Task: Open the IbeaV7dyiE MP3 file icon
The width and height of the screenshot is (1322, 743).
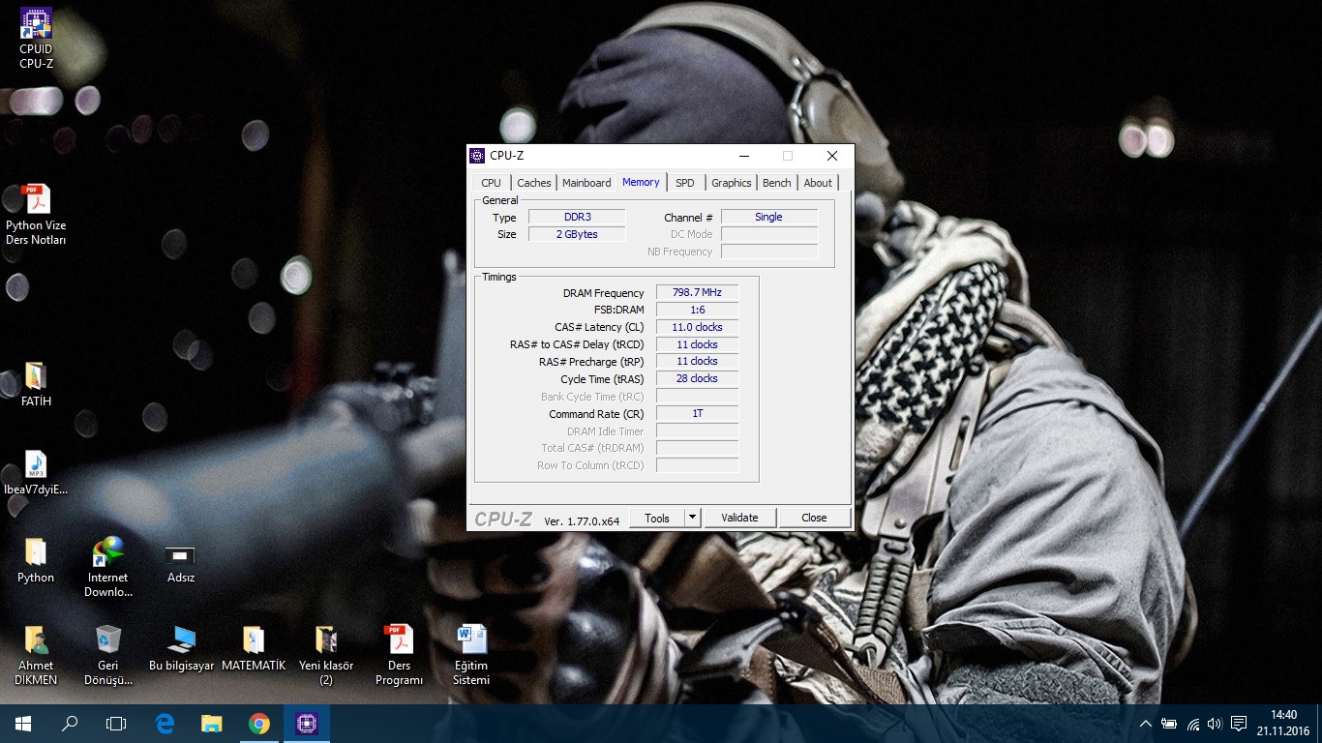Action: point(36,472)
